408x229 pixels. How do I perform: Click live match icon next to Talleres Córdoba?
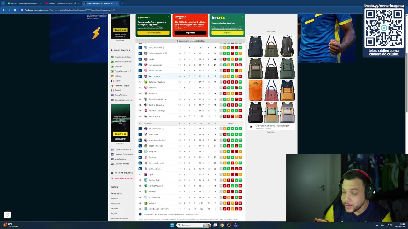pyautogui.click(x=166, y=53)
